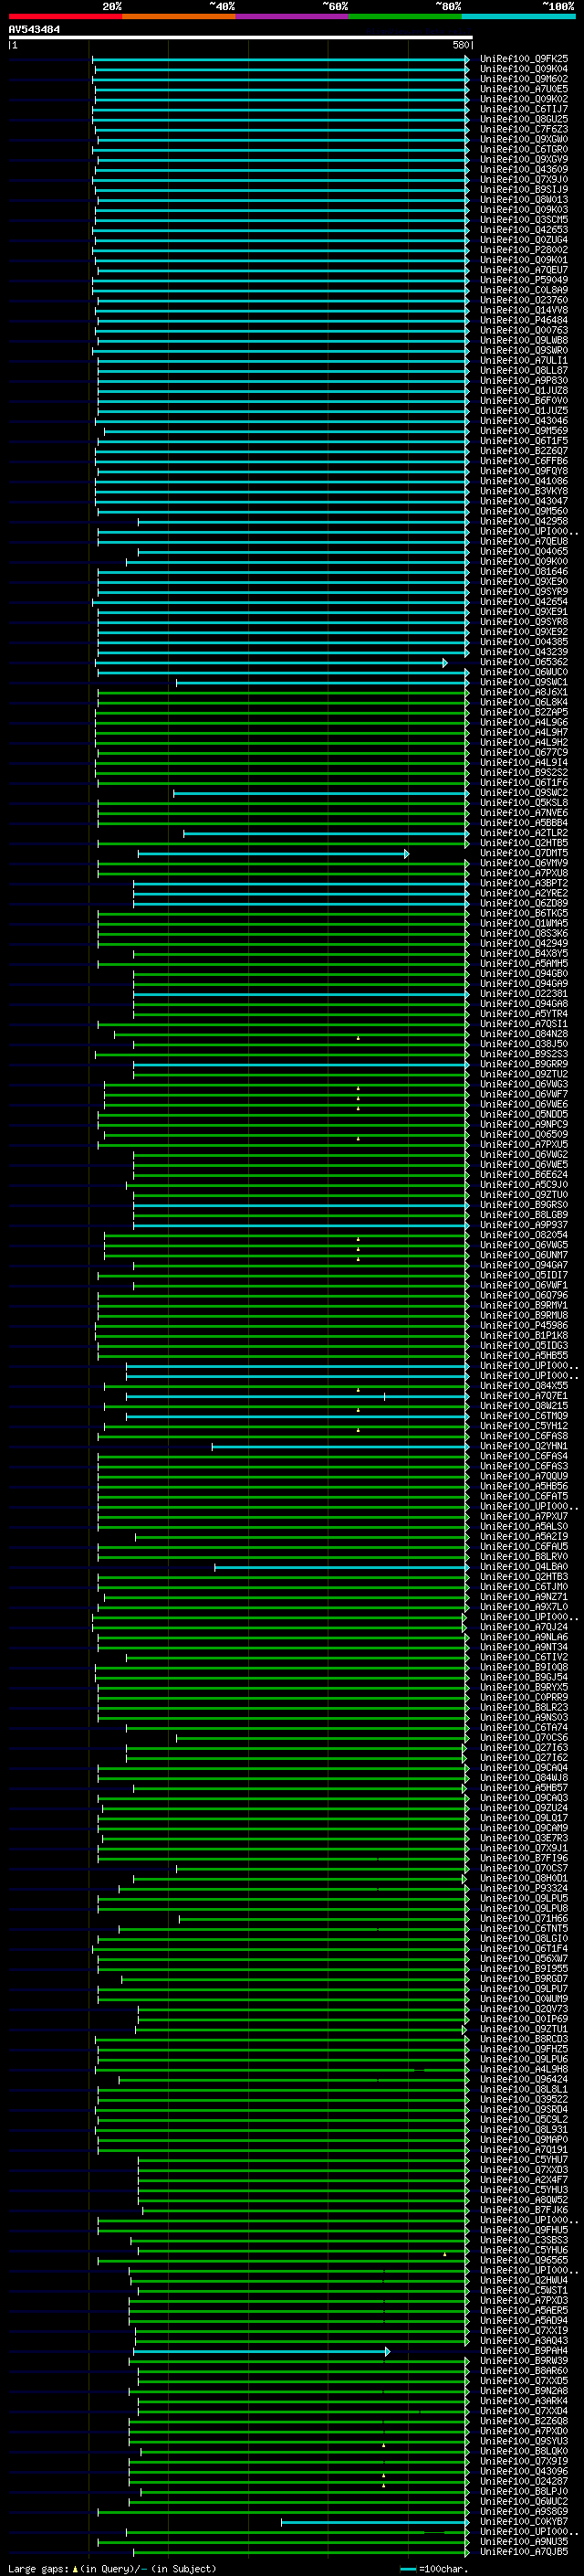
Task: Select the UniRef100_Q42949 label
Action: click(524, 944)
